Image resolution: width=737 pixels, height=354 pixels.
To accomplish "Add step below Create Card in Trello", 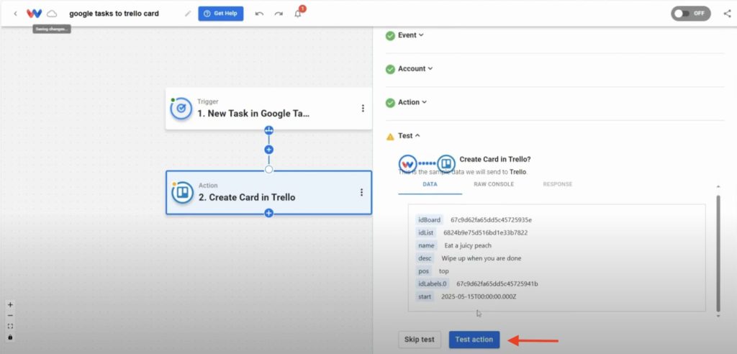I will 269,213.
